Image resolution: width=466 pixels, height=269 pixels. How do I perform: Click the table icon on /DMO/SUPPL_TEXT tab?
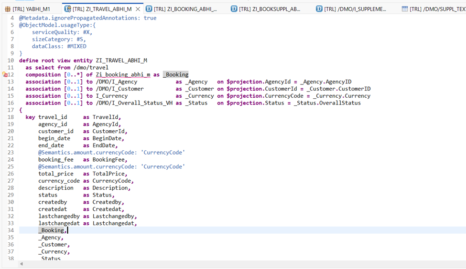(x=404, y=9)
